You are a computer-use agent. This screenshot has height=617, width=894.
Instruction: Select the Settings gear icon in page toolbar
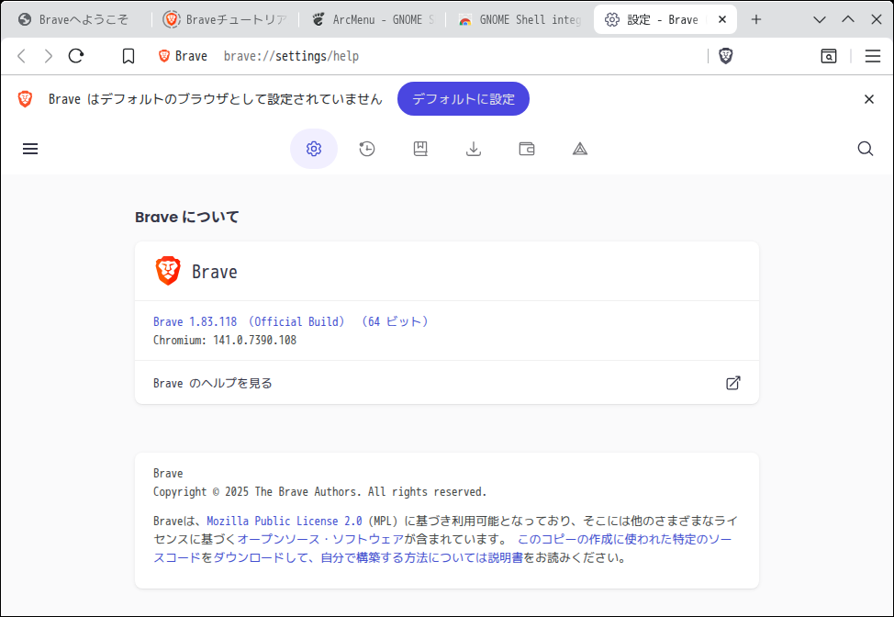click(314, 149)
